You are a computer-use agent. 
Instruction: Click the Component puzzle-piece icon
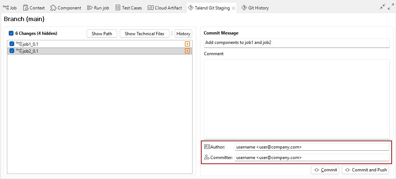[x=53, y=8]
